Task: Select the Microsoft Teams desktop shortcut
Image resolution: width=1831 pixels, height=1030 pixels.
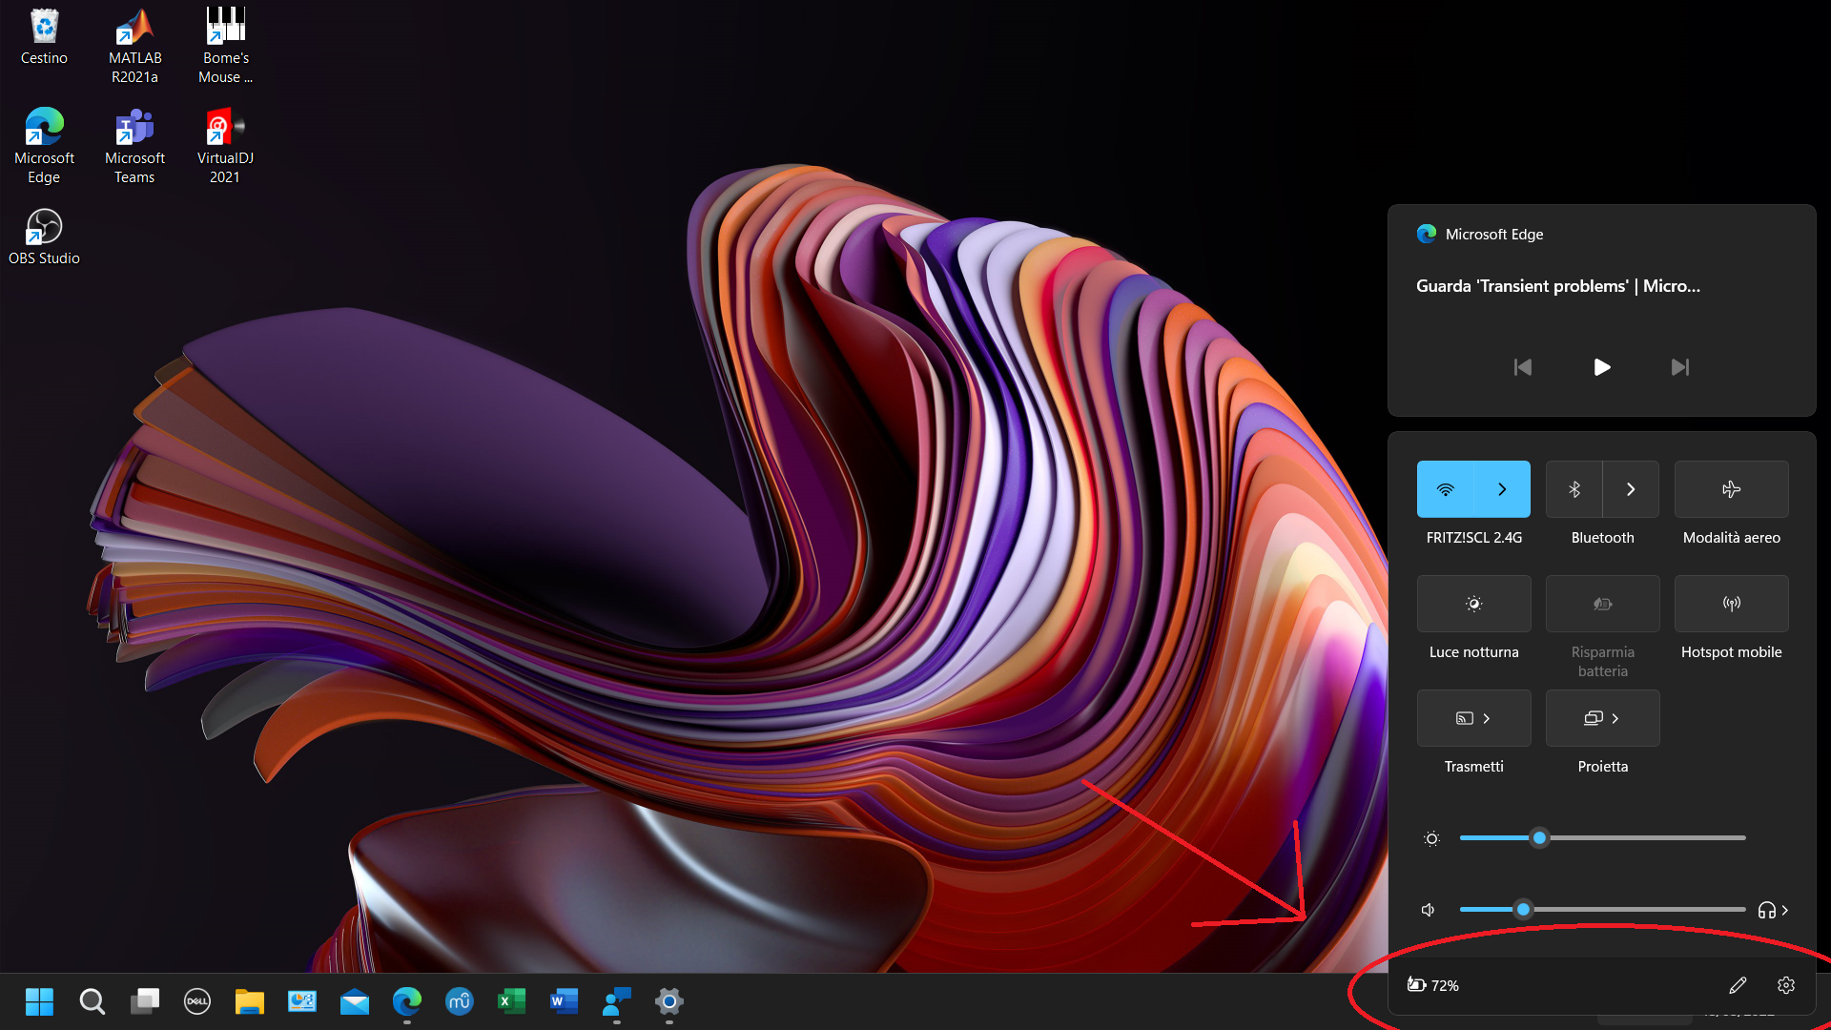Action: [x=134, y=146]
